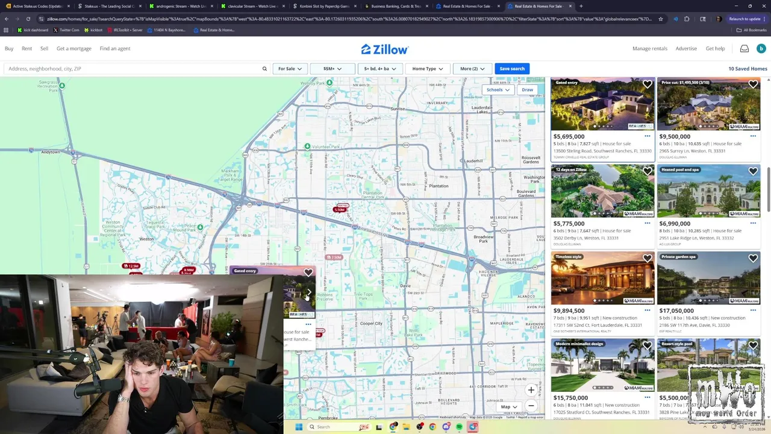This screenshot has width=771, height=434.
Task: Save the $17,050,000 Davie home with heart
Action: click(753, 259)
